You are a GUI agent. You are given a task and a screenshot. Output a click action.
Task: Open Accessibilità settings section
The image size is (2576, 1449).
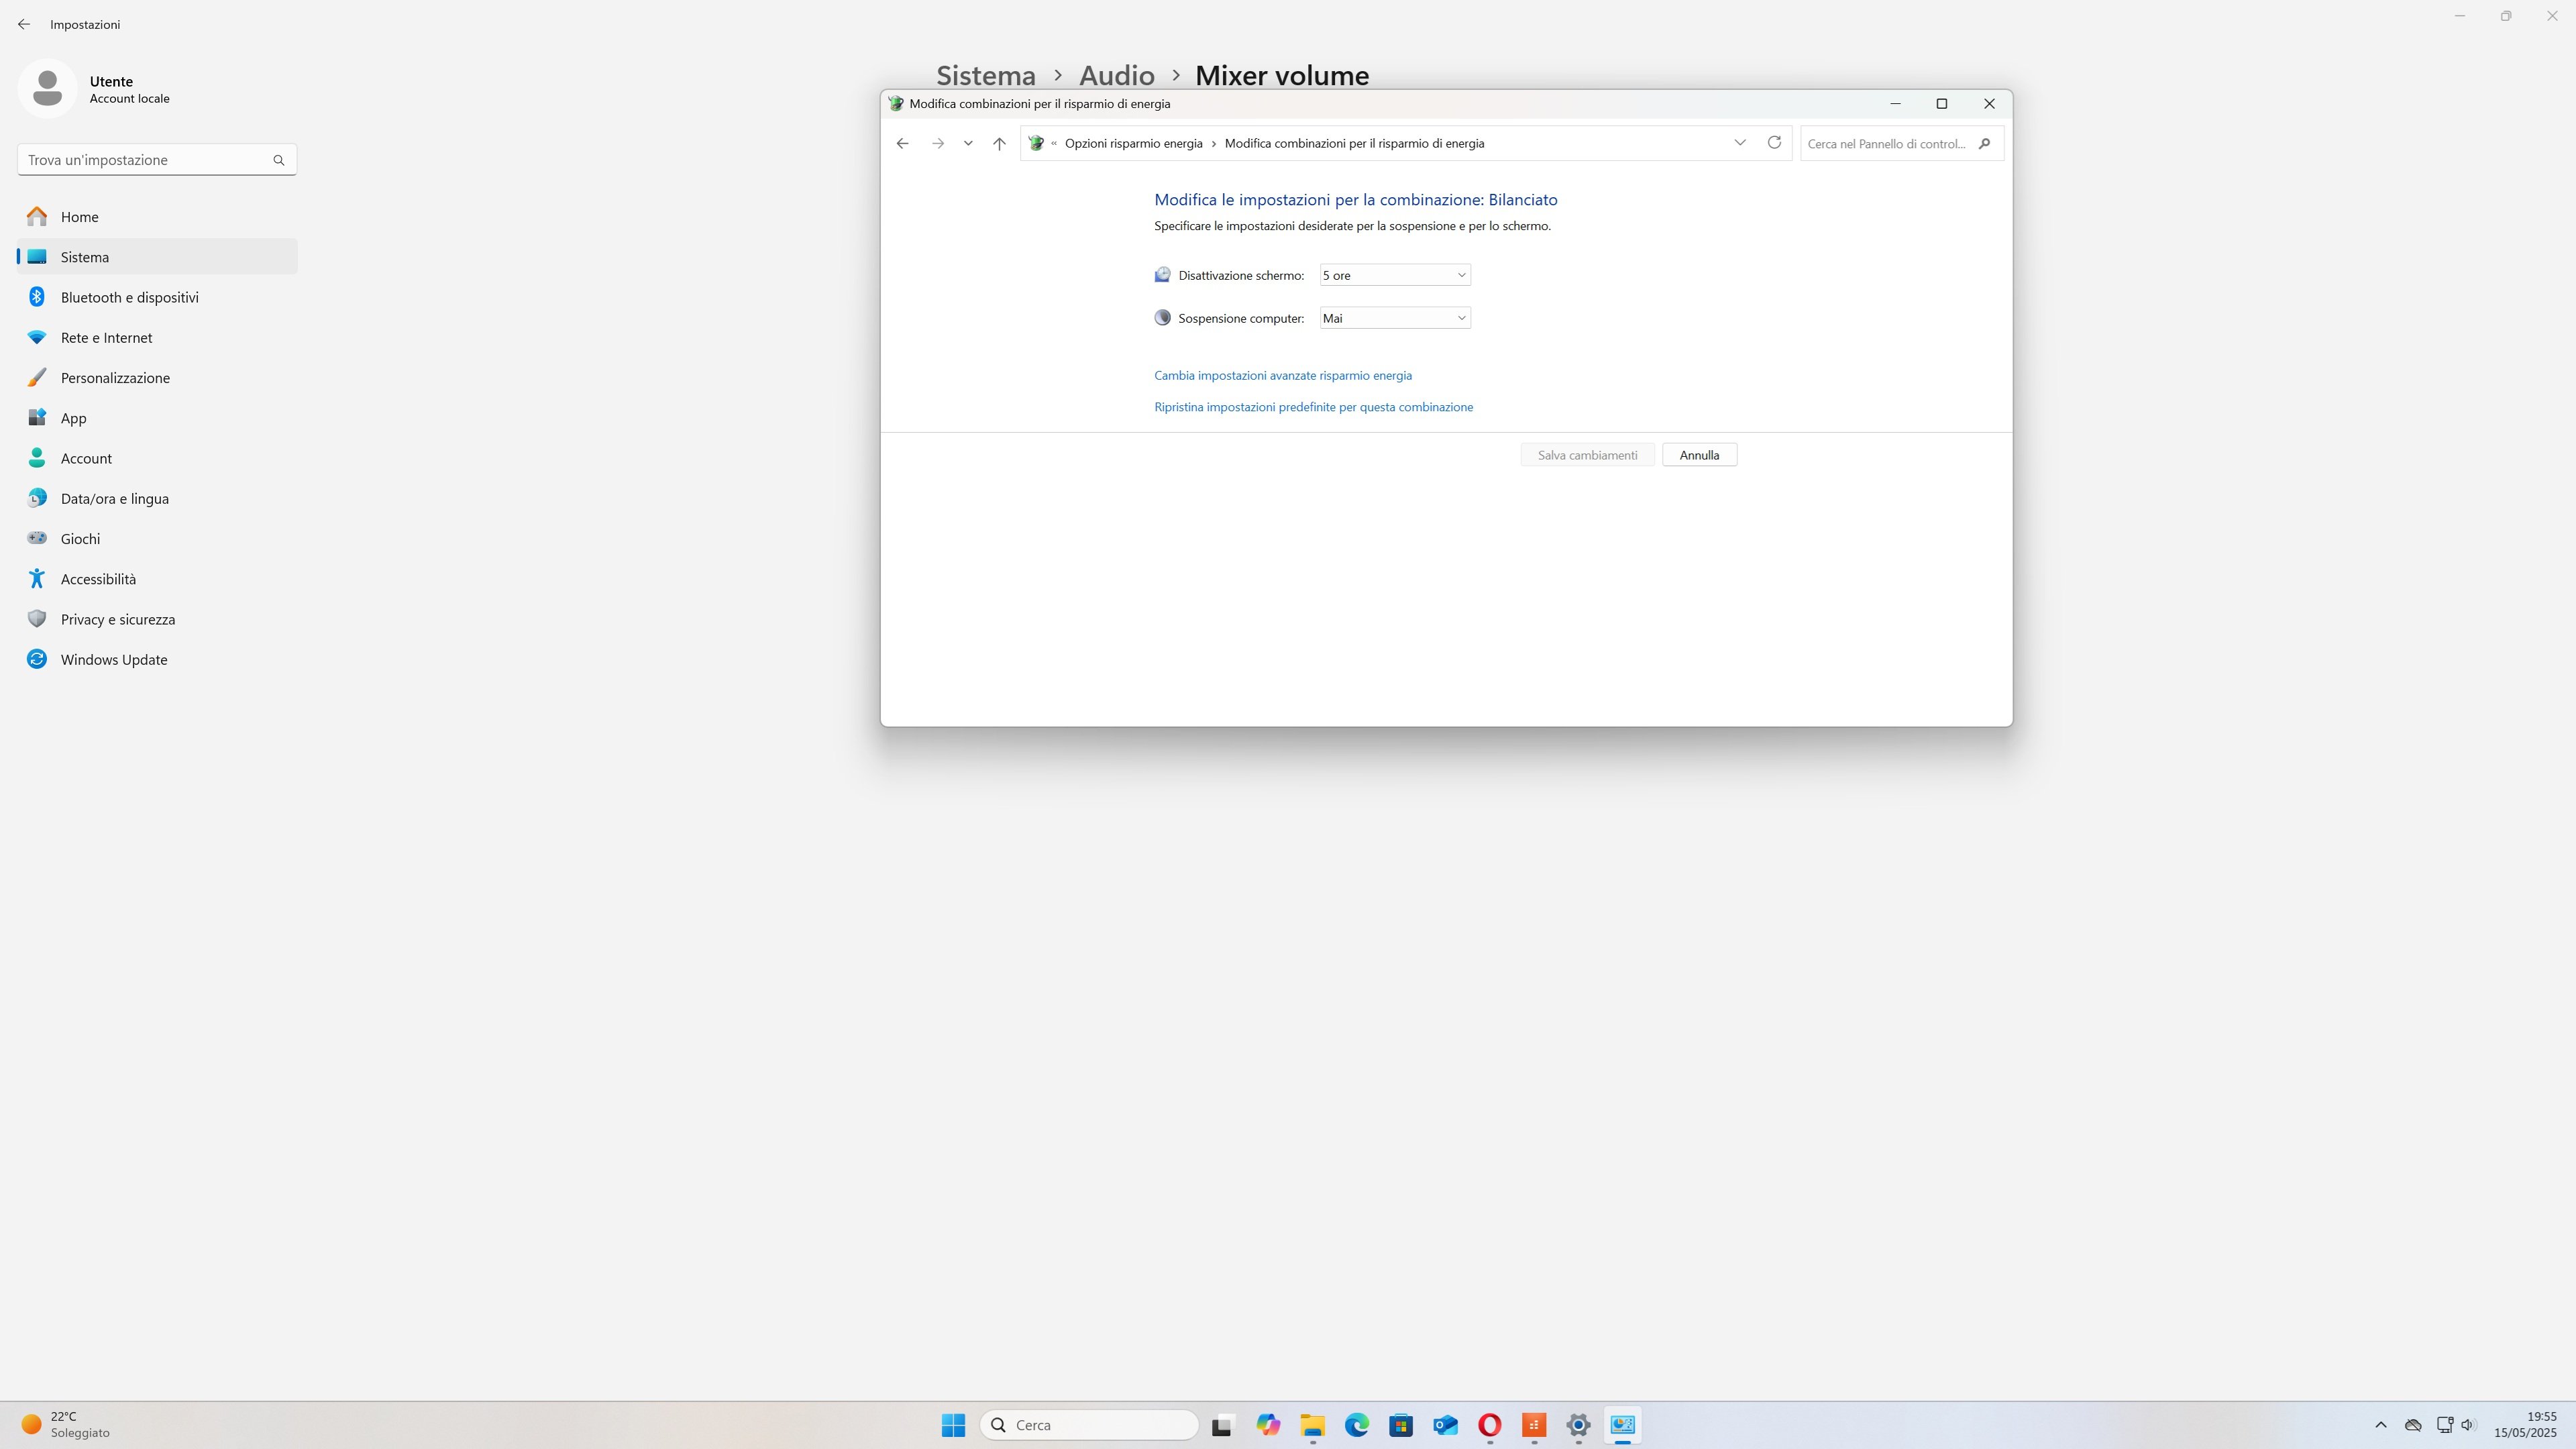157,579
